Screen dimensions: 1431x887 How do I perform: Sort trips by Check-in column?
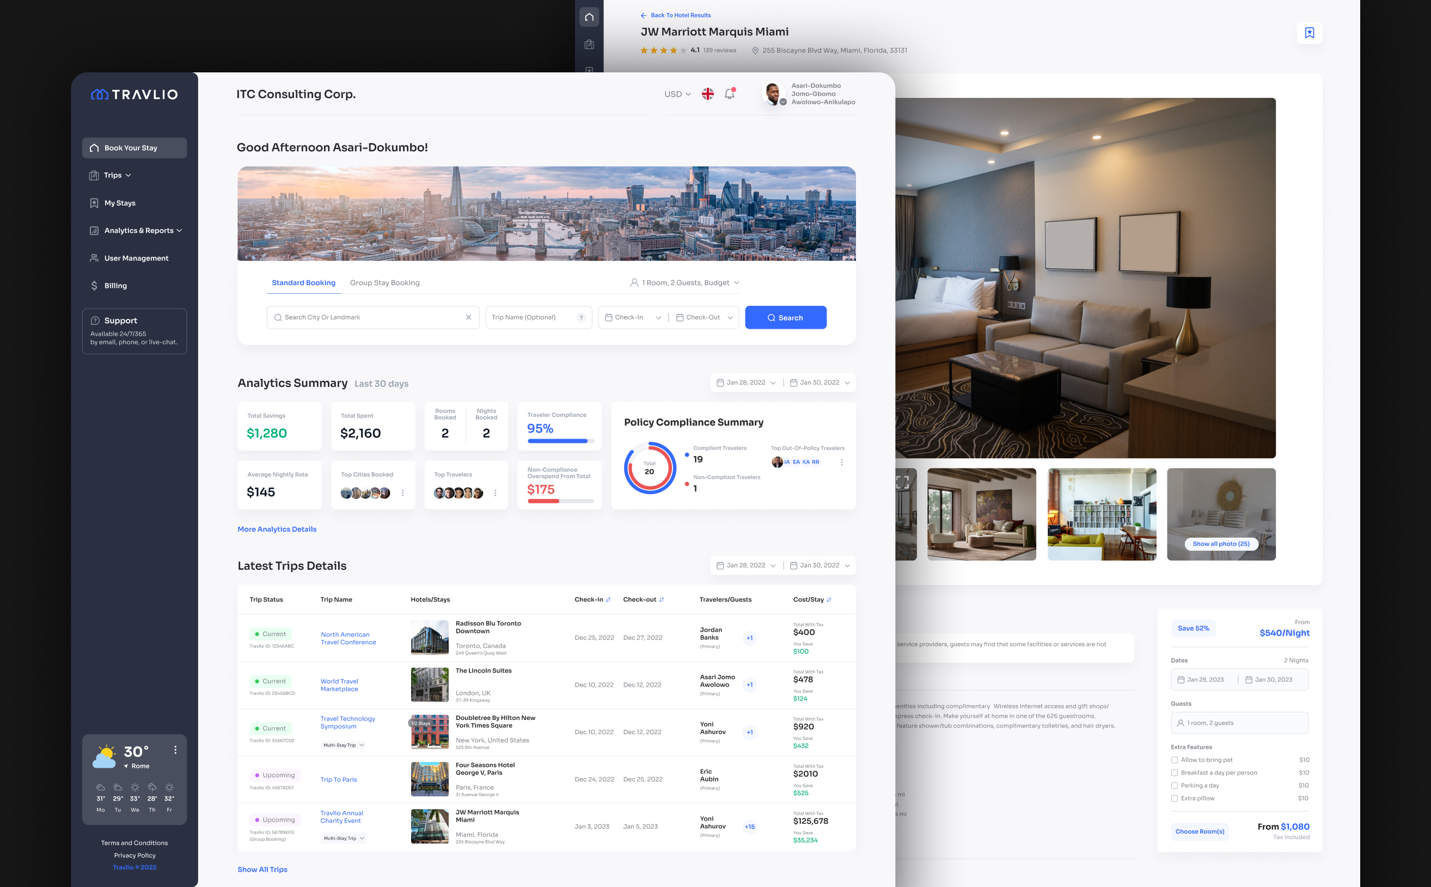point(608,600)
